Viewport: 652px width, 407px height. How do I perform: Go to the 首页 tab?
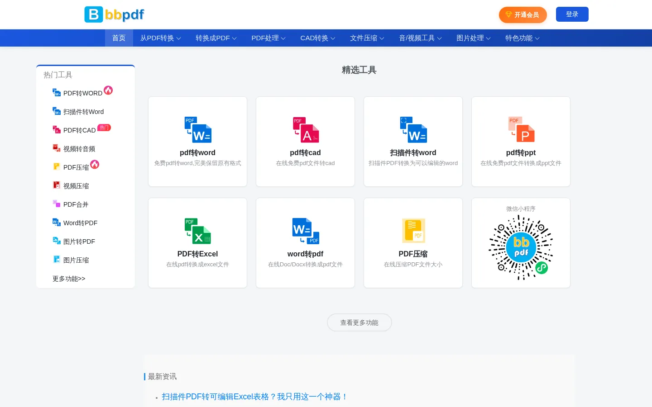click(119, 38)
